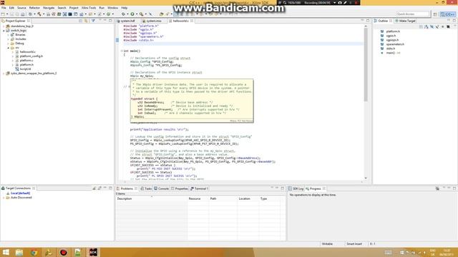Select Local [default] target connection
458x257 pixels.
20,193
